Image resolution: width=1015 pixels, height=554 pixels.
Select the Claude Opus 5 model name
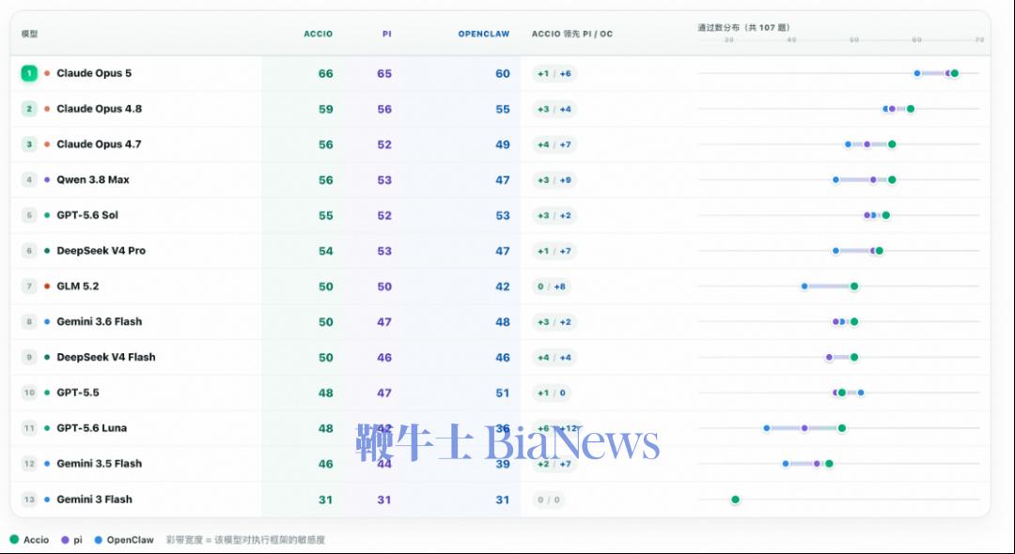(94, 73)
